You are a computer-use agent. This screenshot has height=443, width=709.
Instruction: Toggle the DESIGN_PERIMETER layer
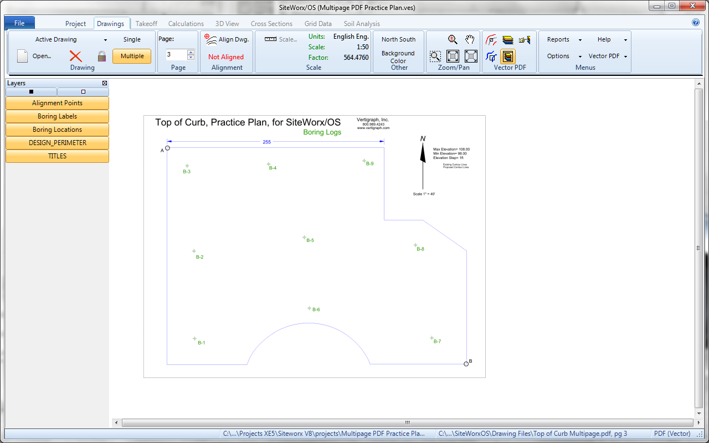(x=57, y=143)
